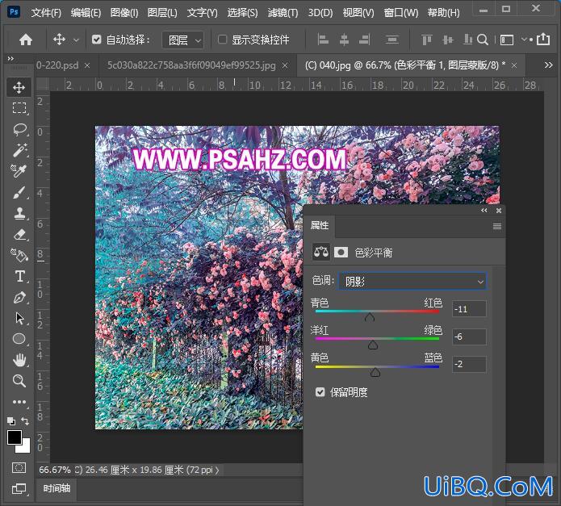Click the Share export icon

pos(543,39)
